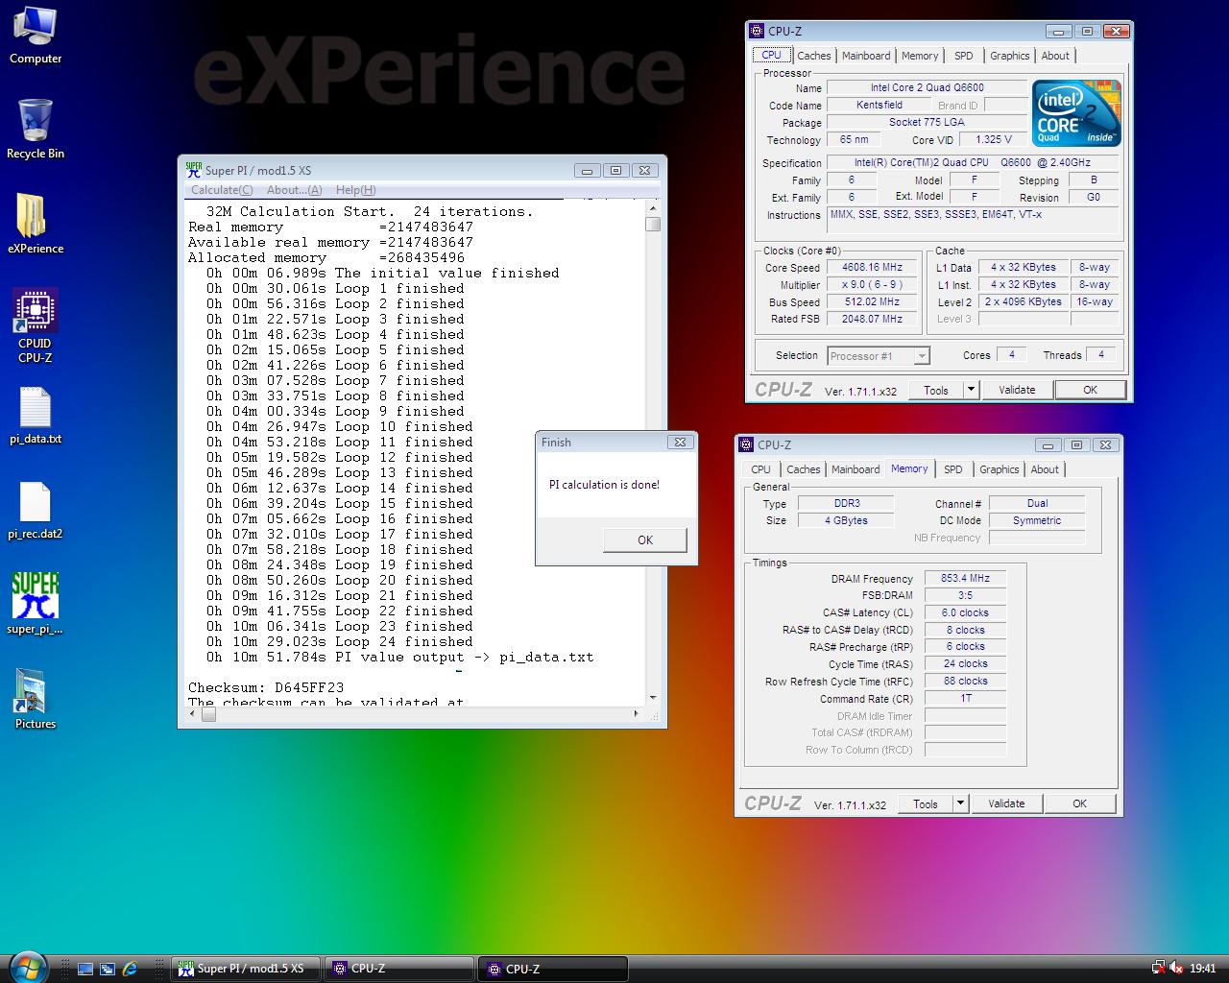Click Super PI vertical scrollbar down arrow
Screen dimensions: 1229x983
653,698
